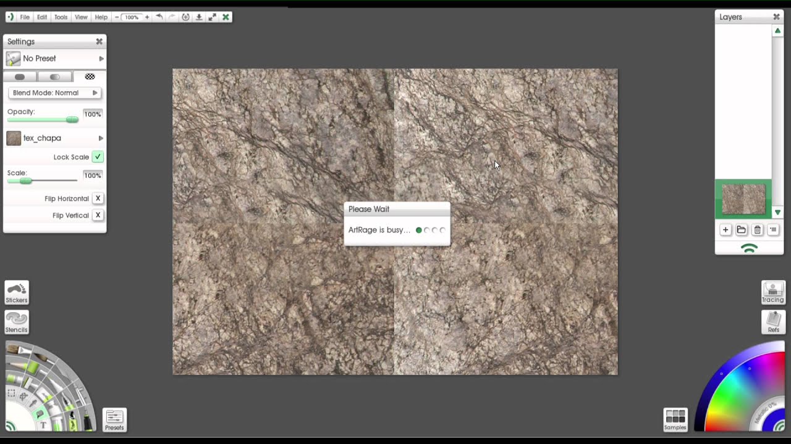Close the Layers panel

click(777, 17)
